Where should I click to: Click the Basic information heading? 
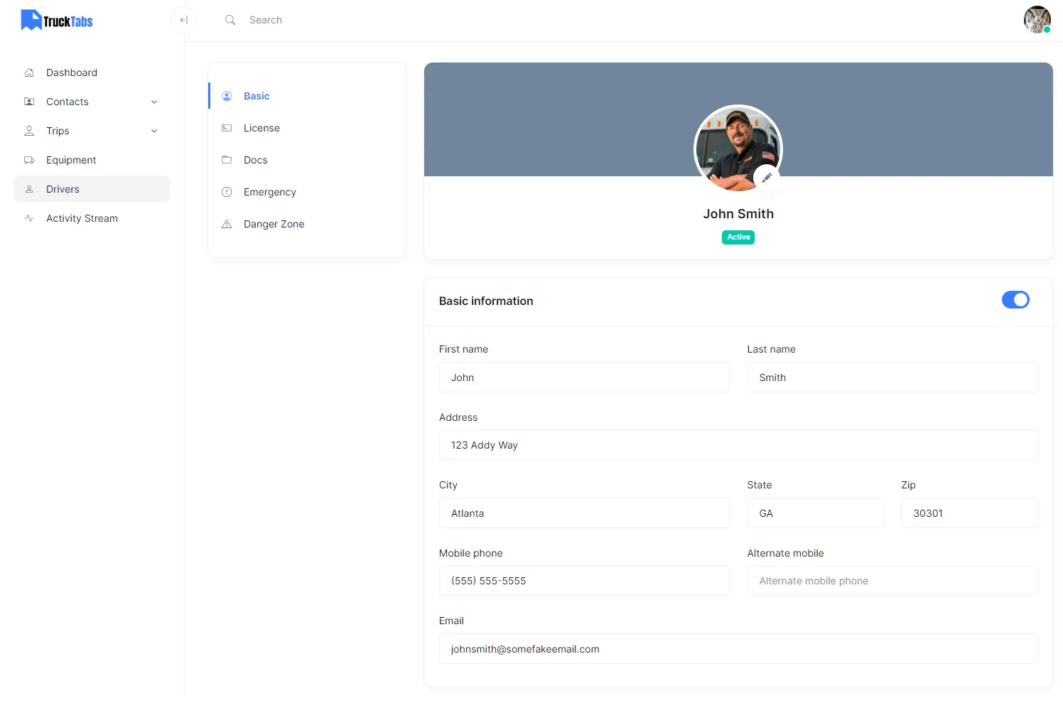[486, 301]
